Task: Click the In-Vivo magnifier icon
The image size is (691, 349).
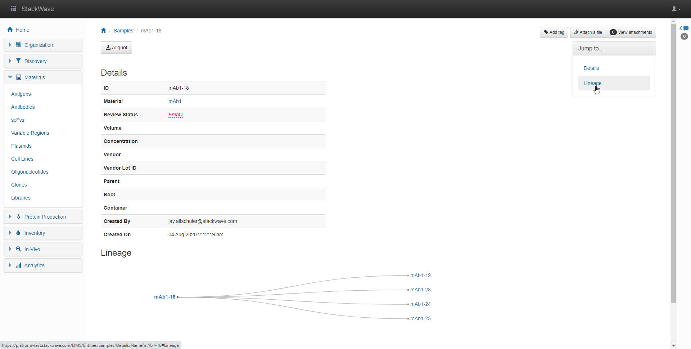Action: coord(18,249)
